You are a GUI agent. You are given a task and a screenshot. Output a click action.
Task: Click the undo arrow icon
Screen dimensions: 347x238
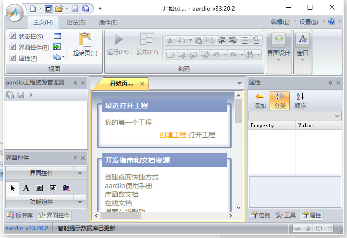(x=216, y=55)
